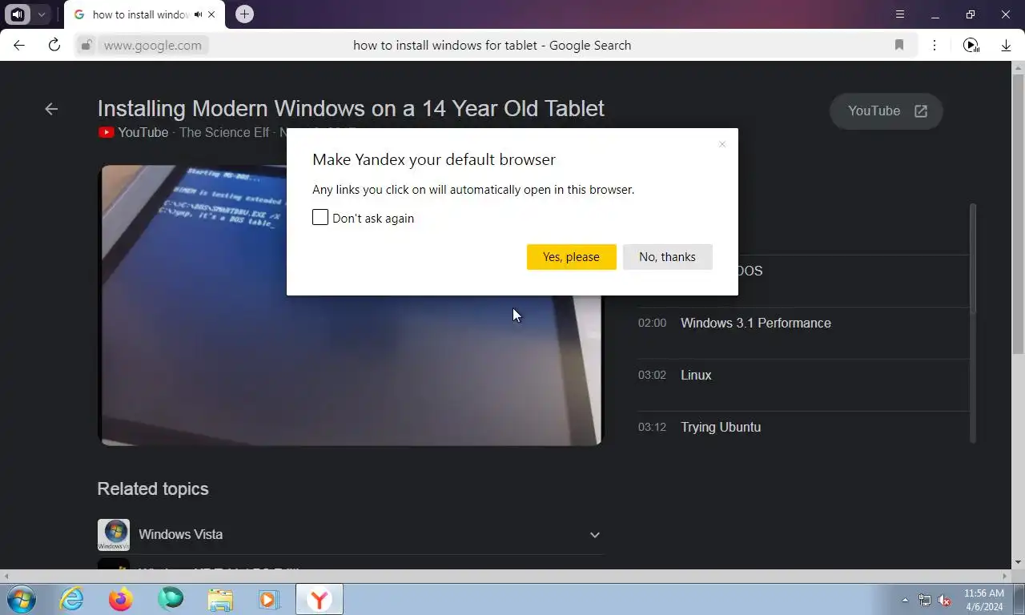
Task: Click the www.google.com address field
Action: [x=153, y=46]
